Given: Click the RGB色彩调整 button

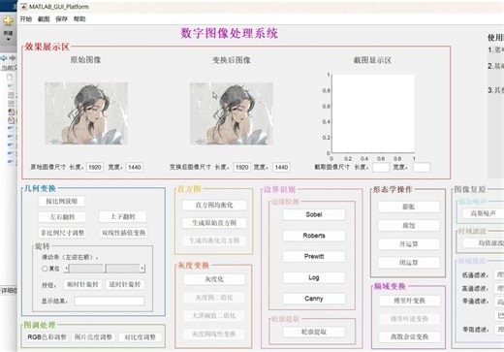Looking at the screenshot, I should pos(47,337).
